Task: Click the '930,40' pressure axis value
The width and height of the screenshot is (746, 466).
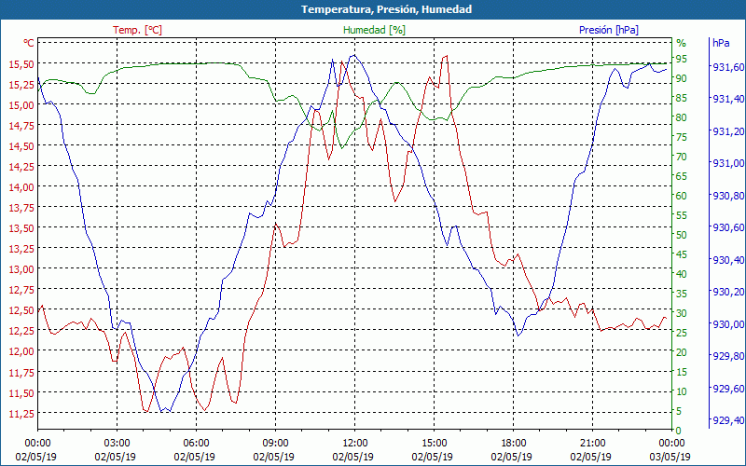Action: click(728, 260)
